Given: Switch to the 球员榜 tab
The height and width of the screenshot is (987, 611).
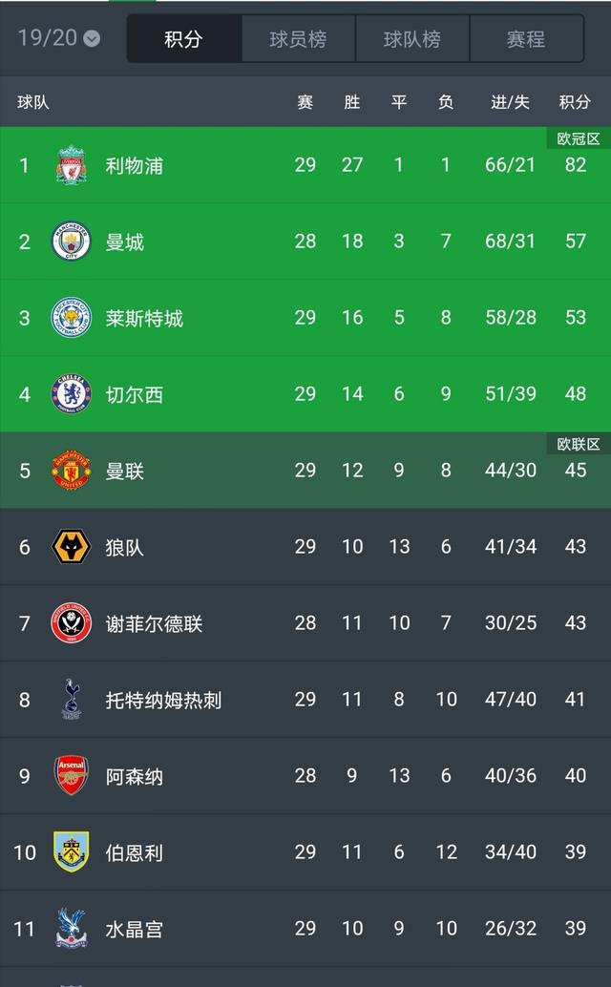Looking at the screenshot, I should [298, 39].
